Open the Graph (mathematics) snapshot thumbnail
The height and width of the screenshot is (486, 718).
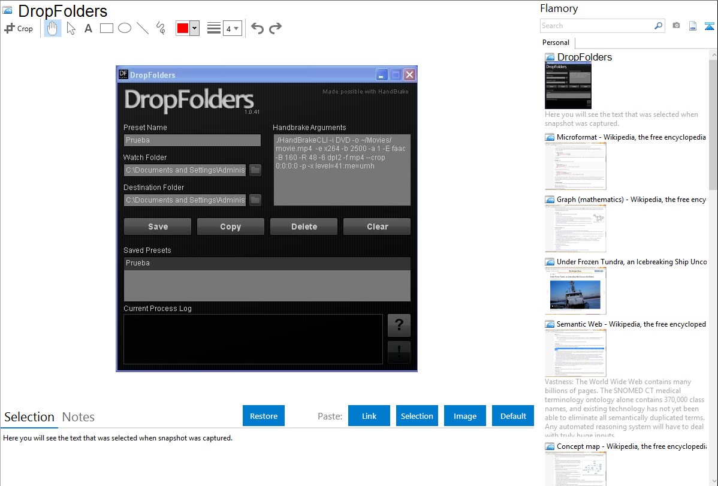click(x=575, y=228)
